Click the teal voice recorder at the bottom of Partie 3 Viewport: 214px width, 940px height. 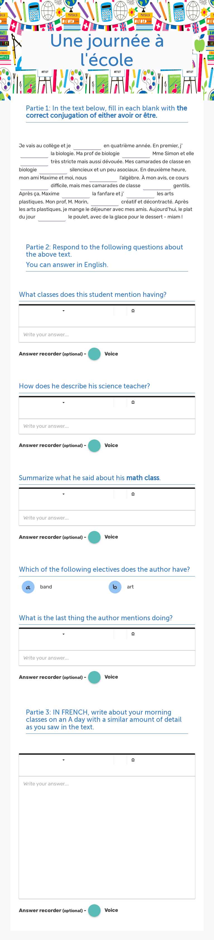[x=94, y=910]
